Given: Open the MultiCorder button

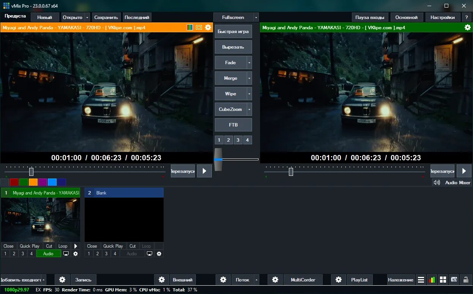Looking at the screenshot, I should [x=303, y=280].
